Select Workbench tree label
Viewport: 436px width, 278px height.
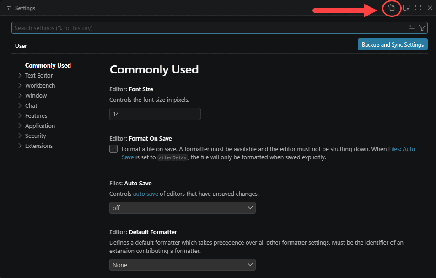tap(40, 85)
